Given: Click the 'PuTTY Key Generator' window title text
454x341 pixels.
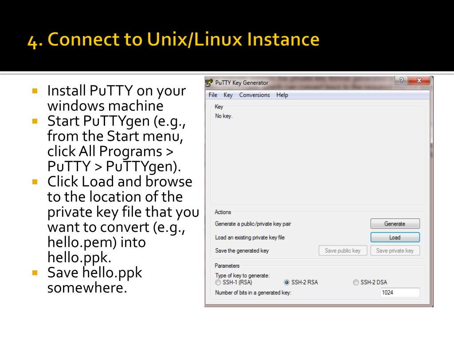Looking at the screenshot, I should pyautogui.click(x=242, y=83).
